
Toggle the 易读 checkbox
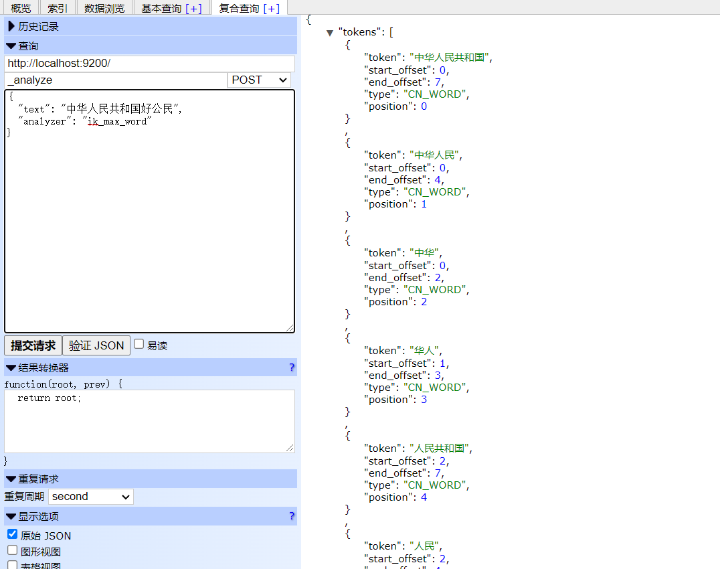[139, 344]
